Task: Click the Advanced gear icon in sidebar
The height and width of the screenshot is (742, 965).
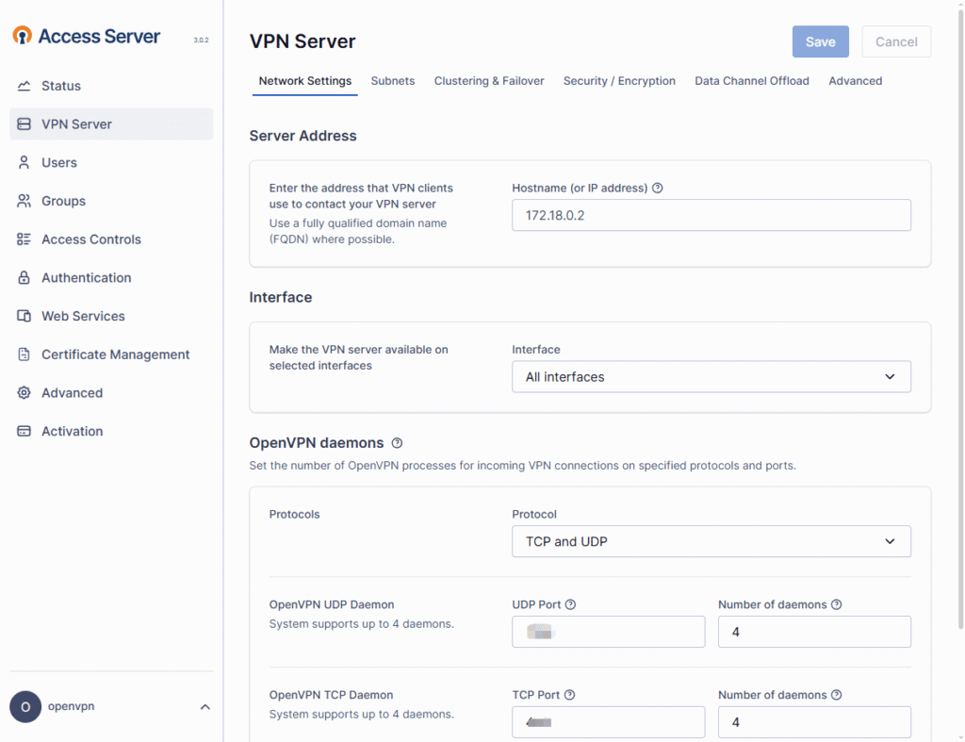Action: (25, 393)
